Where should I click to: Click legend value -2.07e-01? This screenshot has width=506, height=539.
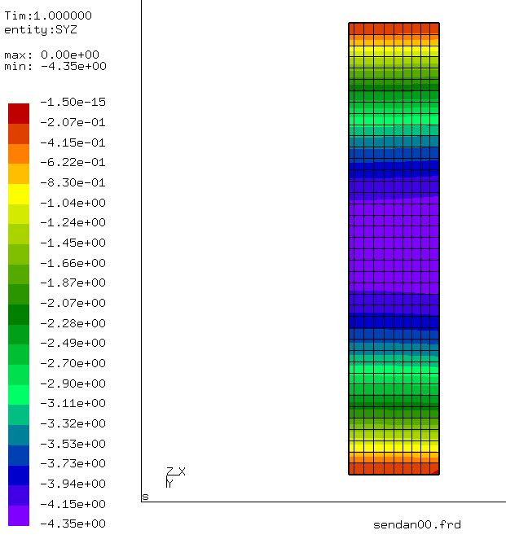(73, 122)
